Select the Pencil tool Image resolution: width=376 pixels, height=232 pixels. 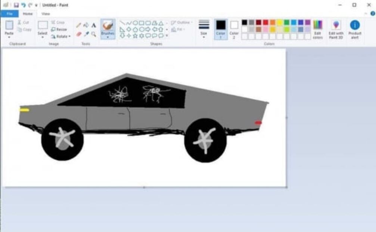coord(79,25)
